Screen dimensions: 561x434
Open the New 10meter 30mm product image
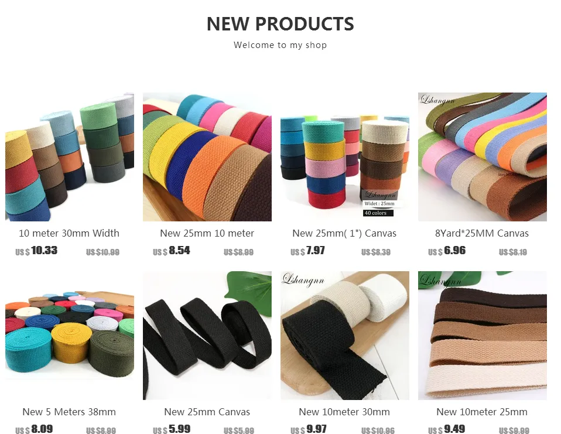click(x=344, y=335)
